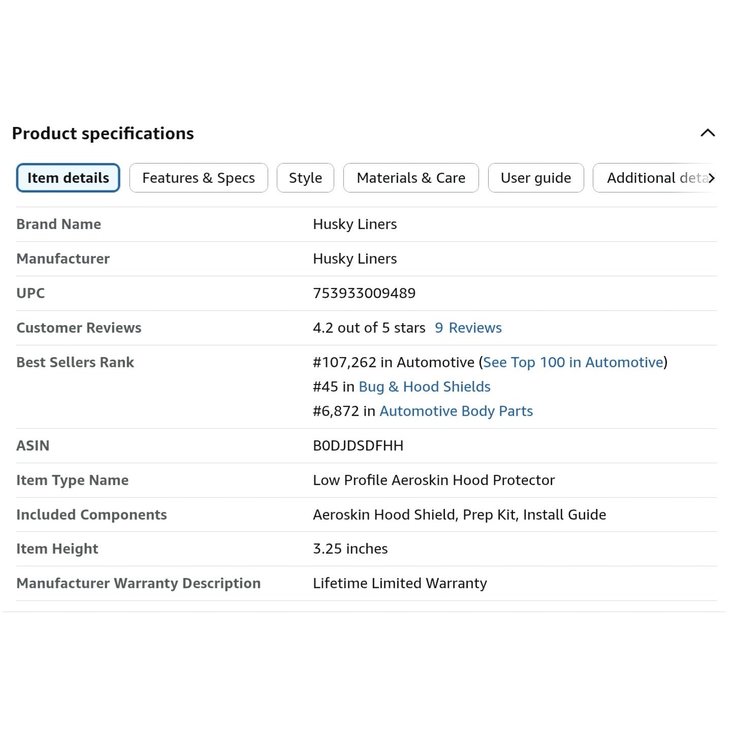Select the Item details tab
The width and height of the screenshot is (730, 730).
(x=68, y=178)
